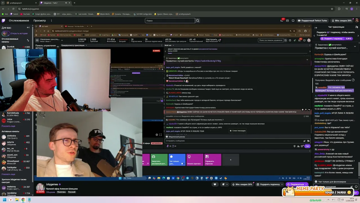
Task: Open the Yandex browser taskbar icon
Action: click(11, 200)
